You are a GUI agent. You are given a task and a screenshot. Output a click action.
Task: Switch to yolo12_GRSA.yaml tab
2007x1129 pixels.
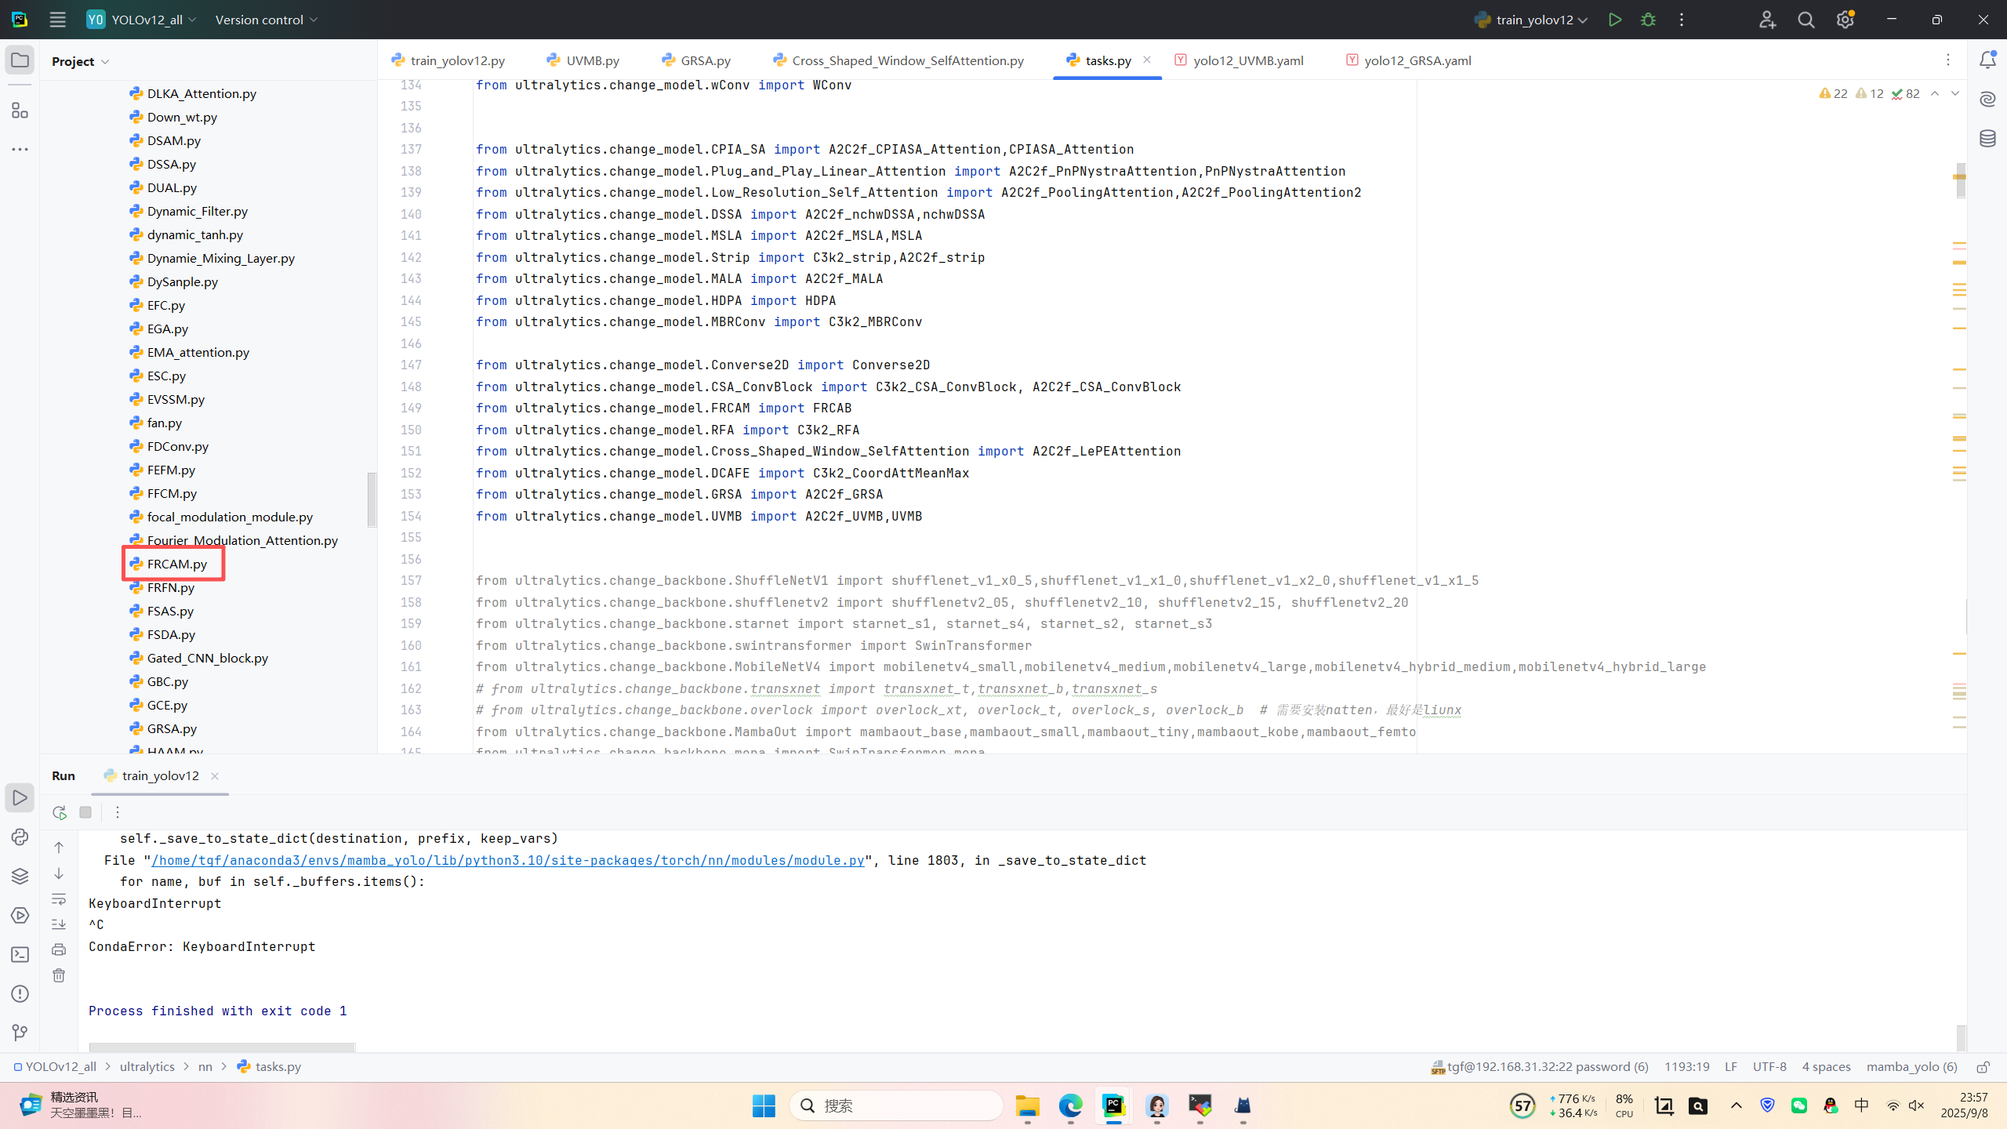(x=1417, y=60)
